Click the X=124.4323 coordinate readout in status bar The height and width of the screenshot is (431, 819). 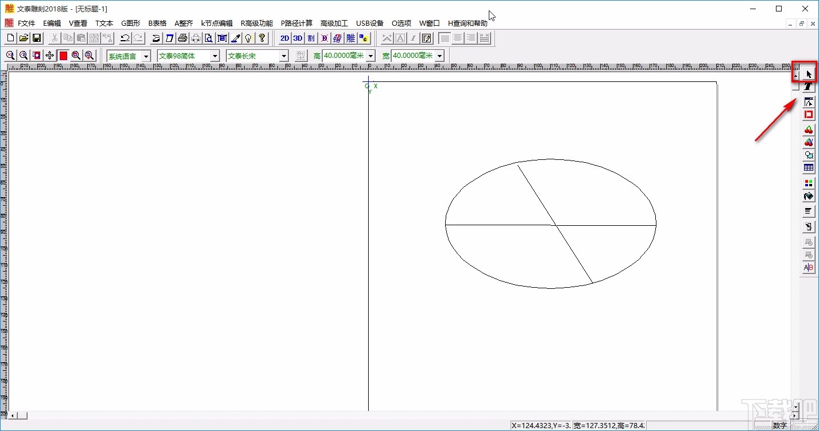point(541,426)
